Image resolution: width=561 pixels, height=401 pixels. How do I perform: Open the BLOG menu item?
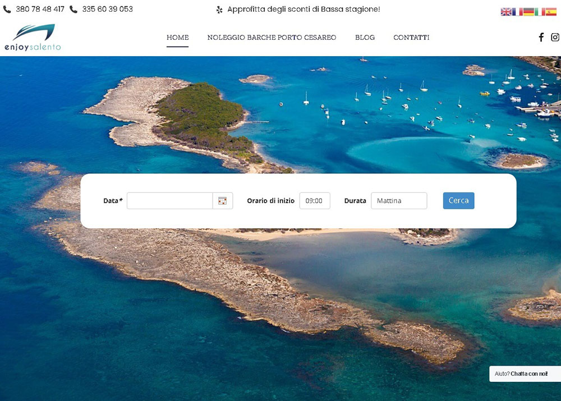[365, 38]
